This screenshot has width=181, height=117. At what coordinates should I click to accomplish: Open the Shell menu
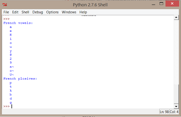25,12
